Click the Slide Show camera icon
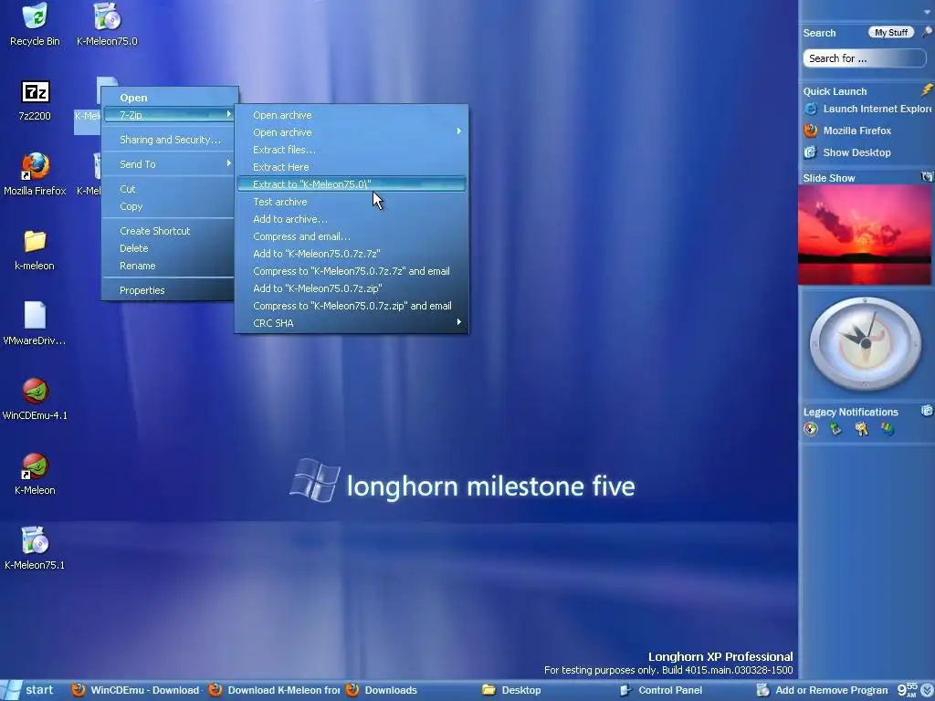Screen dimensions: 935x701 927,176
